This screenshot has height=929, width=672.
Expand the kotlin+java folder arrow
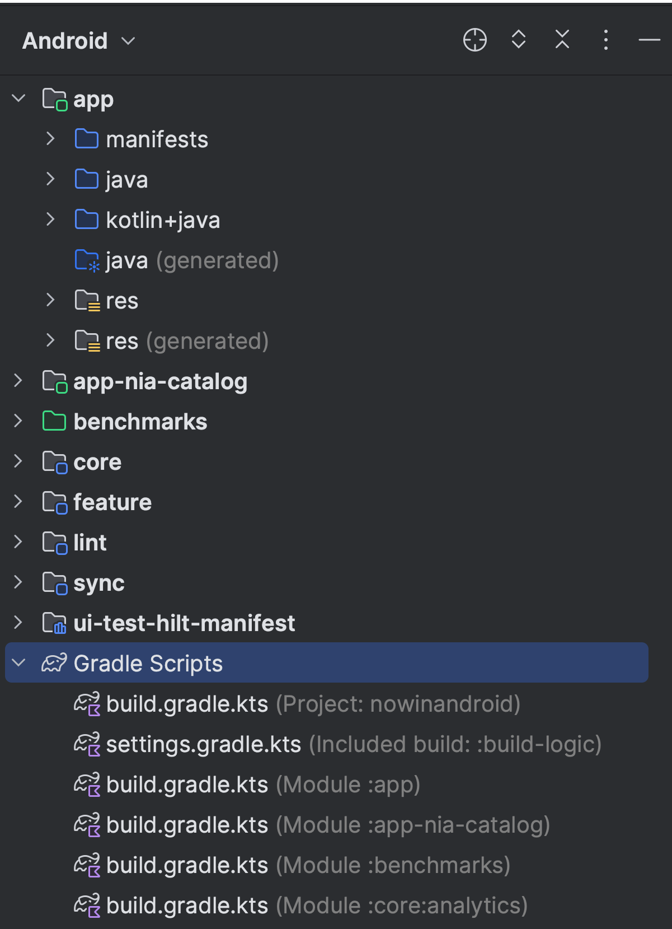50,220
